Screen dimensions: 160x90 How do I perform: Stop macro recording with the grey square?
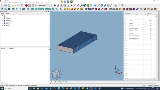29,5
